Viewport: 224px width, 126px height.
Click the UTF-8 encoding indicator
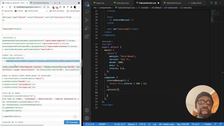coord(142,124)
